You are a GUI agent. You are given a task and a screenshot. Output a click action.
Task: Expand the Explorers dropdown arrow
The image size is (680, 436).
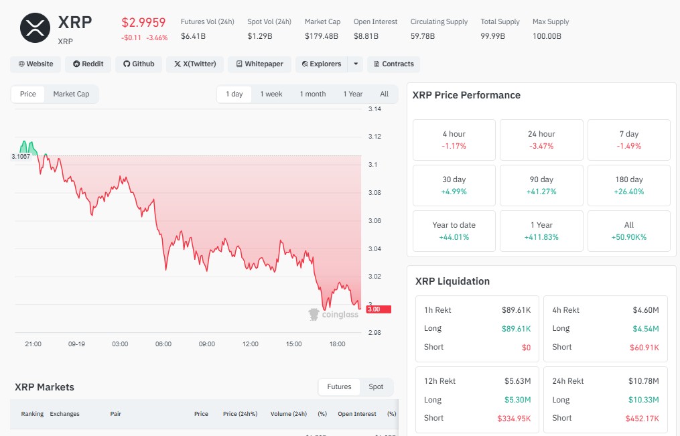[x=356, y=64]
